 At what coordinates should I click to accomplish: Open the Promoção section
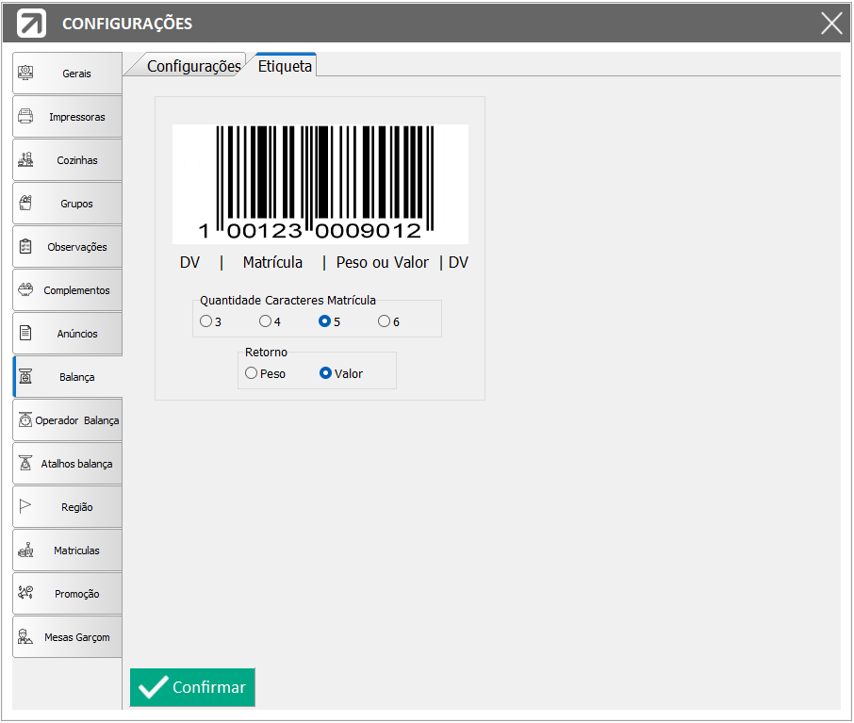[x=68, y=593]
